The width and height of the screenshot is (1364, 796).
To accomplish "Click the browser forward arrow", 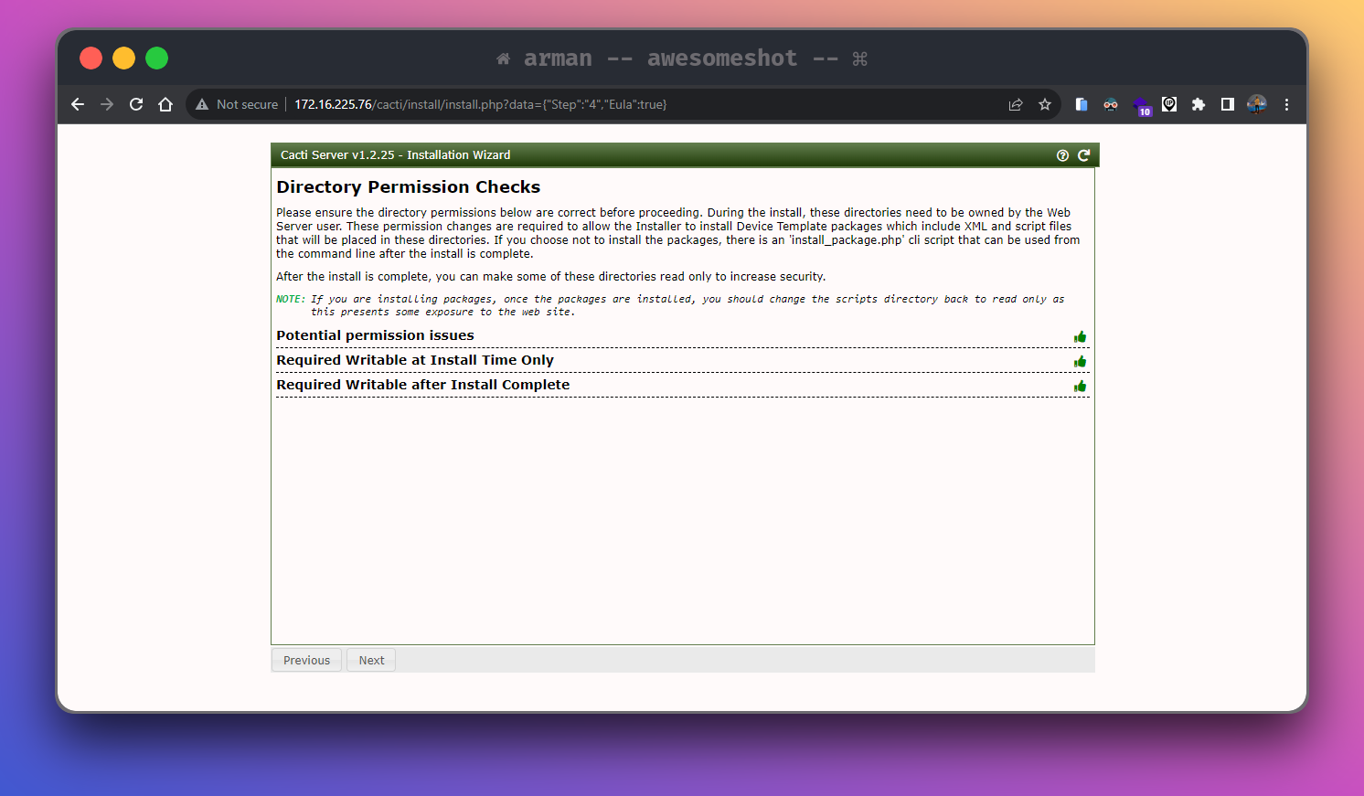I will click(x=107, y=104).
